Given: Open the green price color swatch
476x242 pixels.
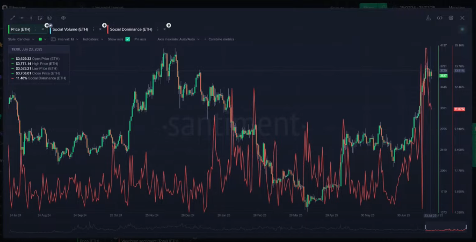Looking at the screenshot, I should tap(40, 39).
